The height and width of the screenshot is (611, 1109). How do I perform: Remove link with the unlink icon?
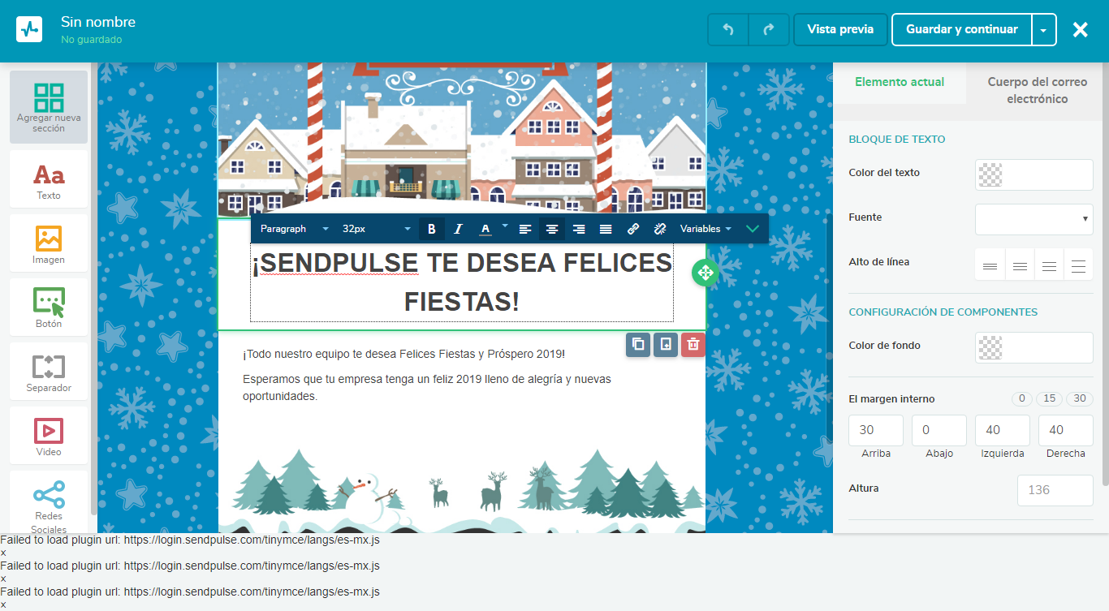(660, 229)
